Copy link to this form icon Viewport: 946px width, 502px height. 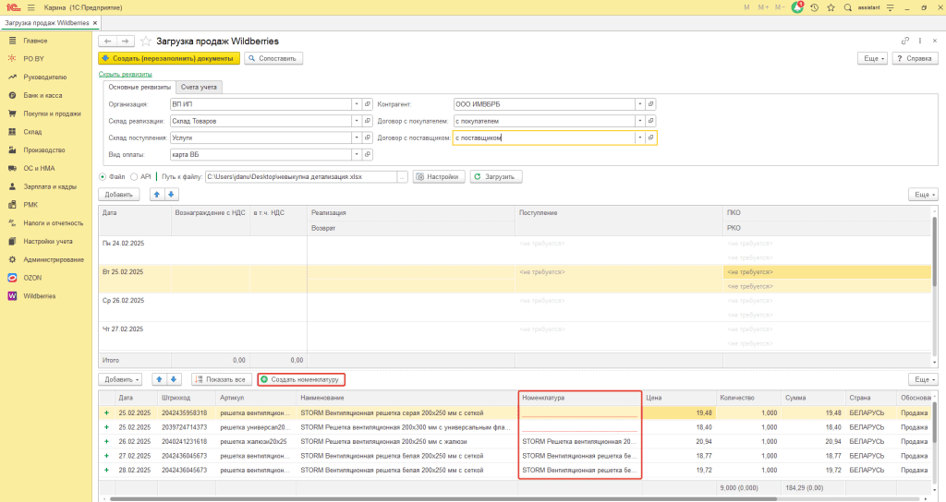tap(905, 41)
